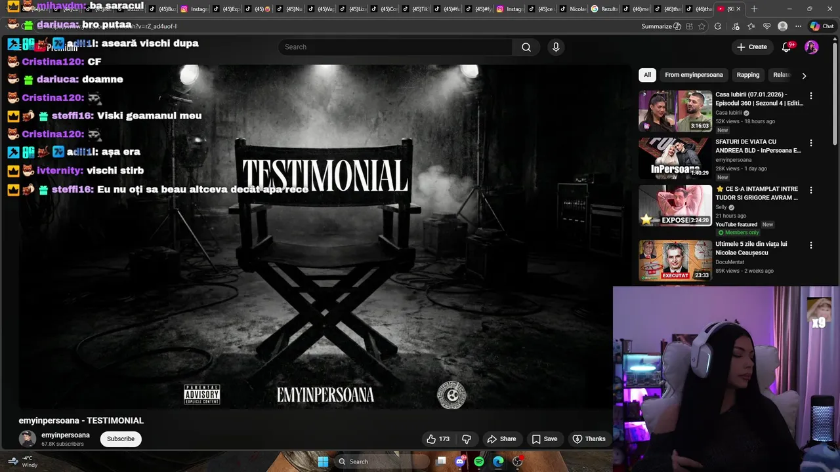Viewport: 840px width, 472px height.
Task: Open Edge settings and more menu
Action: [x=798, y=26]
